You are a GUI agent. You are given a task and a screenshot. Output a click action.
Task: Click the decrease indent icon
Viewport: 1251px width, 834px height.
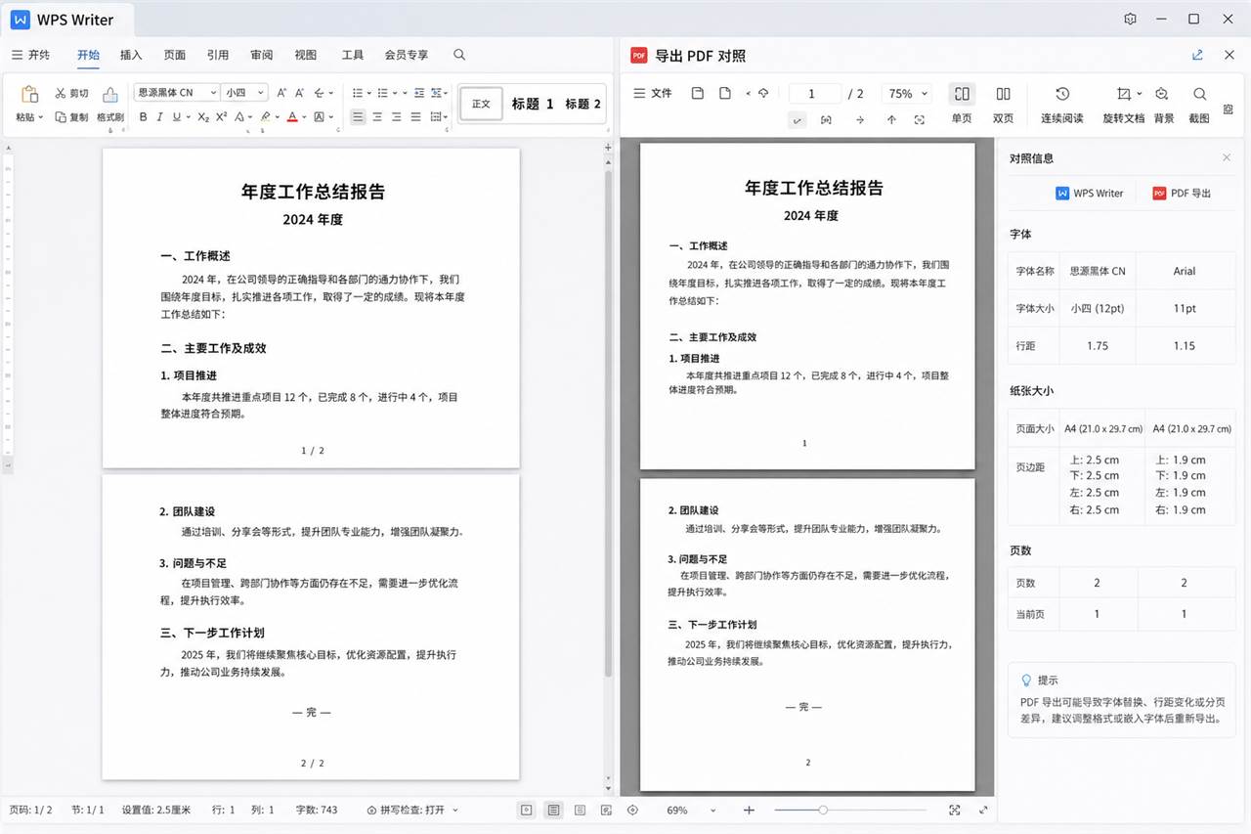(418, 93)
